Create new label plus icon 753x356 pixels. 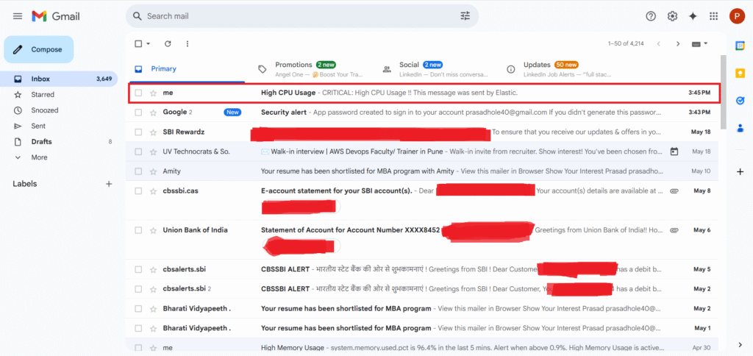tap(109, 184)
